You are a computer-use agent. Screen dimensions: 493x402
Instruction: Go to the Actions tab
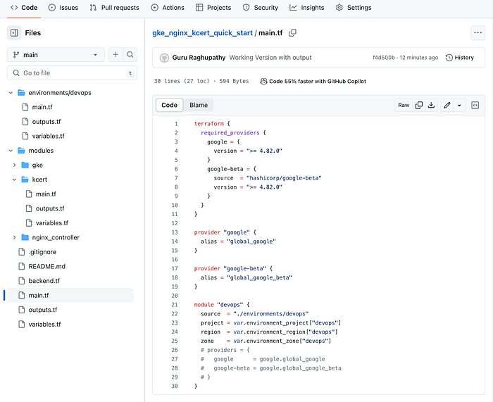coord(168,8)
